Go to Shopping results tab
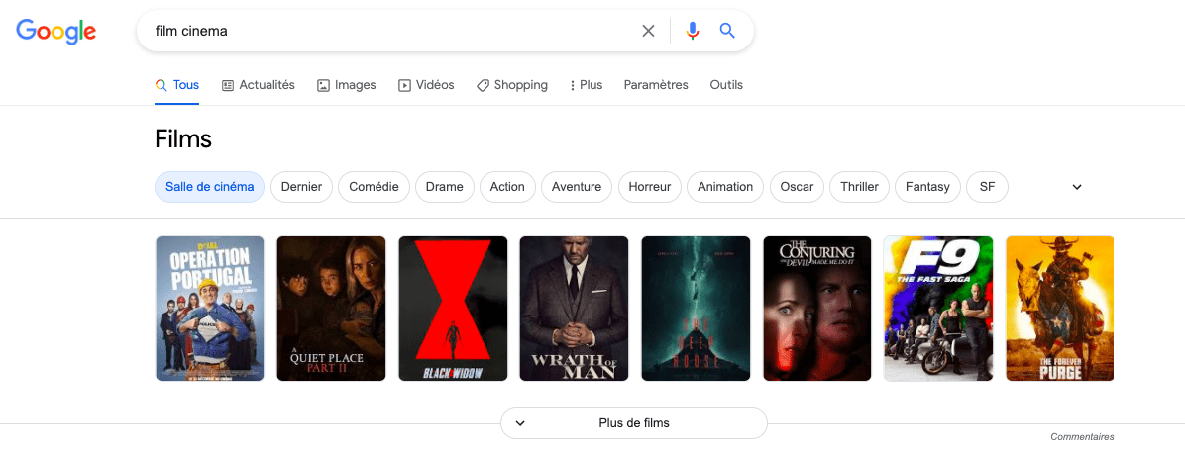This screenshot has width=1185, height=452. tap(511, 85)
